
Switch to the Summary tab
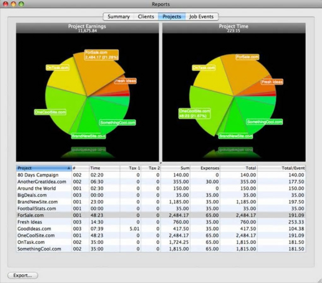(118, 16)
